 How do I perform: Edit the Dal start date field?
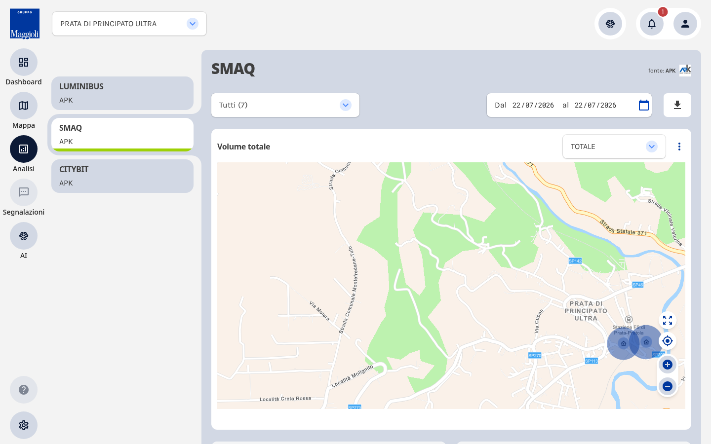(533, 105)
